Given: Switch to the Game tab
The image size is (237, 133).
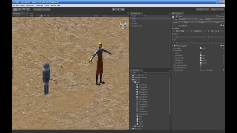Looking at the screenshot, I should [30, 13].
